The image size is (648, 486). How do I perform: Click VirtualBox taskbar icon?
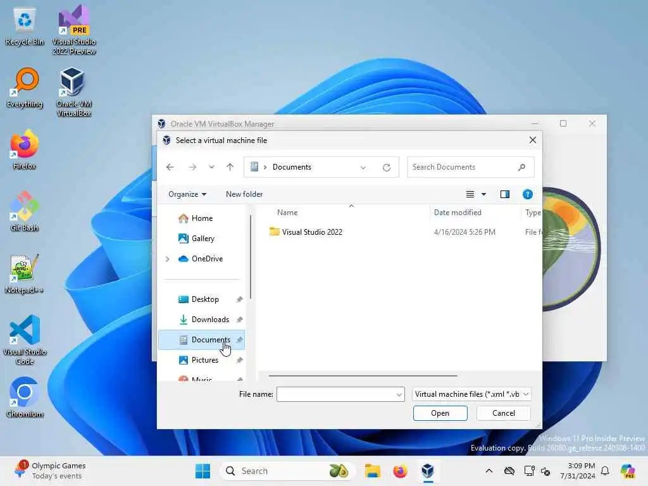(x=428, y=471)
